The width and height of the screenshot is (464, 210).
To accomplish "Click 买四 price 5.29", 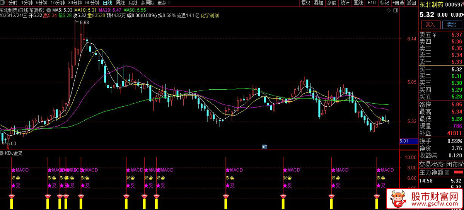I will click(x=456, y=90).
